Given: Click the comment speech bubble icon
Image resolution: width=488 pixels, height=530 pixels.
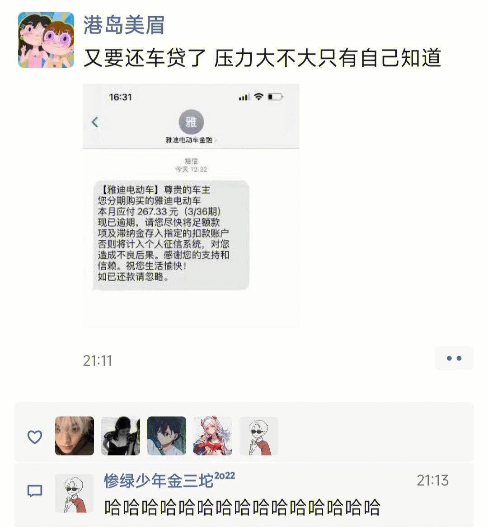Looking at the screenshot, I should tap(34, 491).
